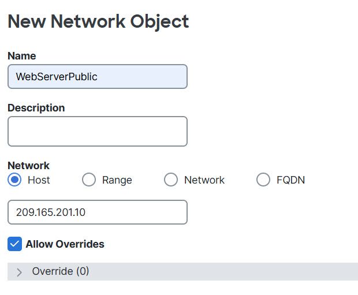Choose the Range radio button
The height and width of the screenshot is (295, 358).
(x=89, y=180)
